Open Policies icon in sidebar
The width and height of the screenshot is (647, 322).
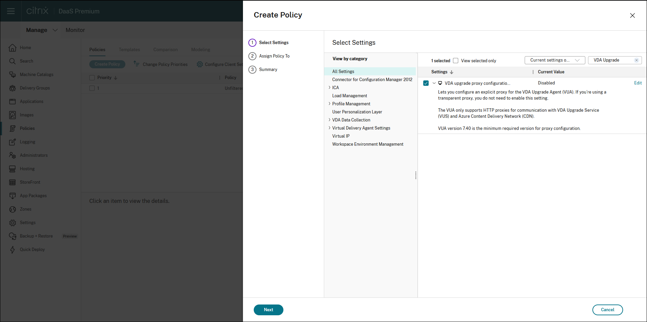click(12, 129)
